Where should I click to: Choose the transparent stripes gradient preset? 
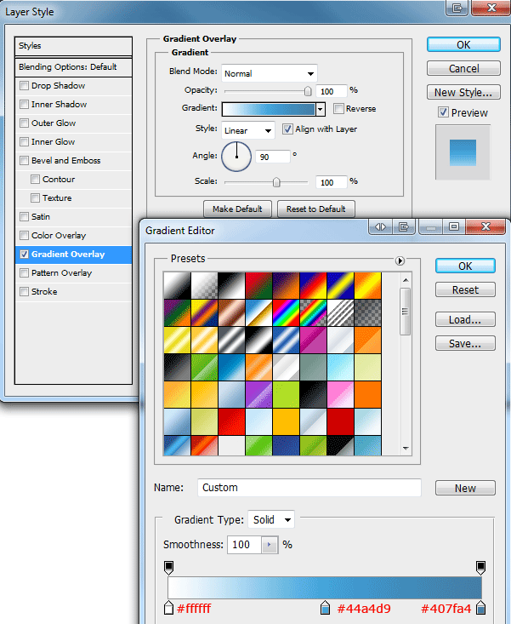[340, 312]
